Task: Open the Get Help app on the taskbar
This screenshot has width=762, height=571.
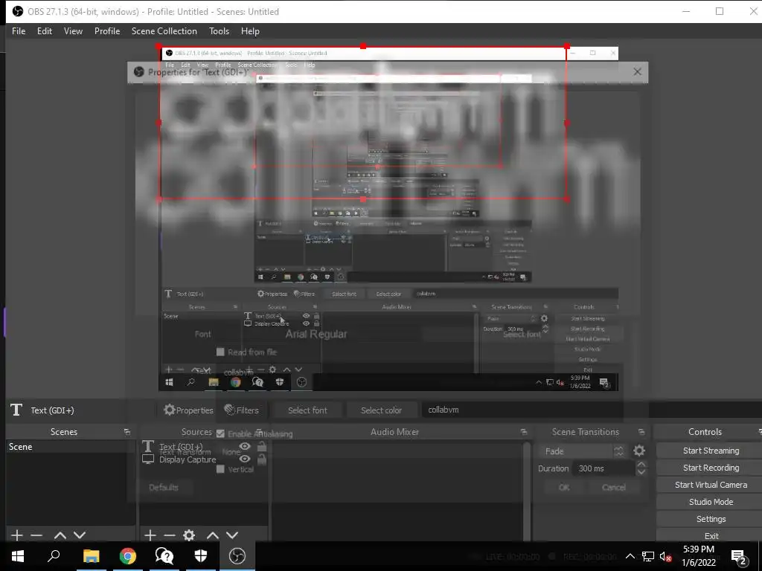Action: [164, 556]
